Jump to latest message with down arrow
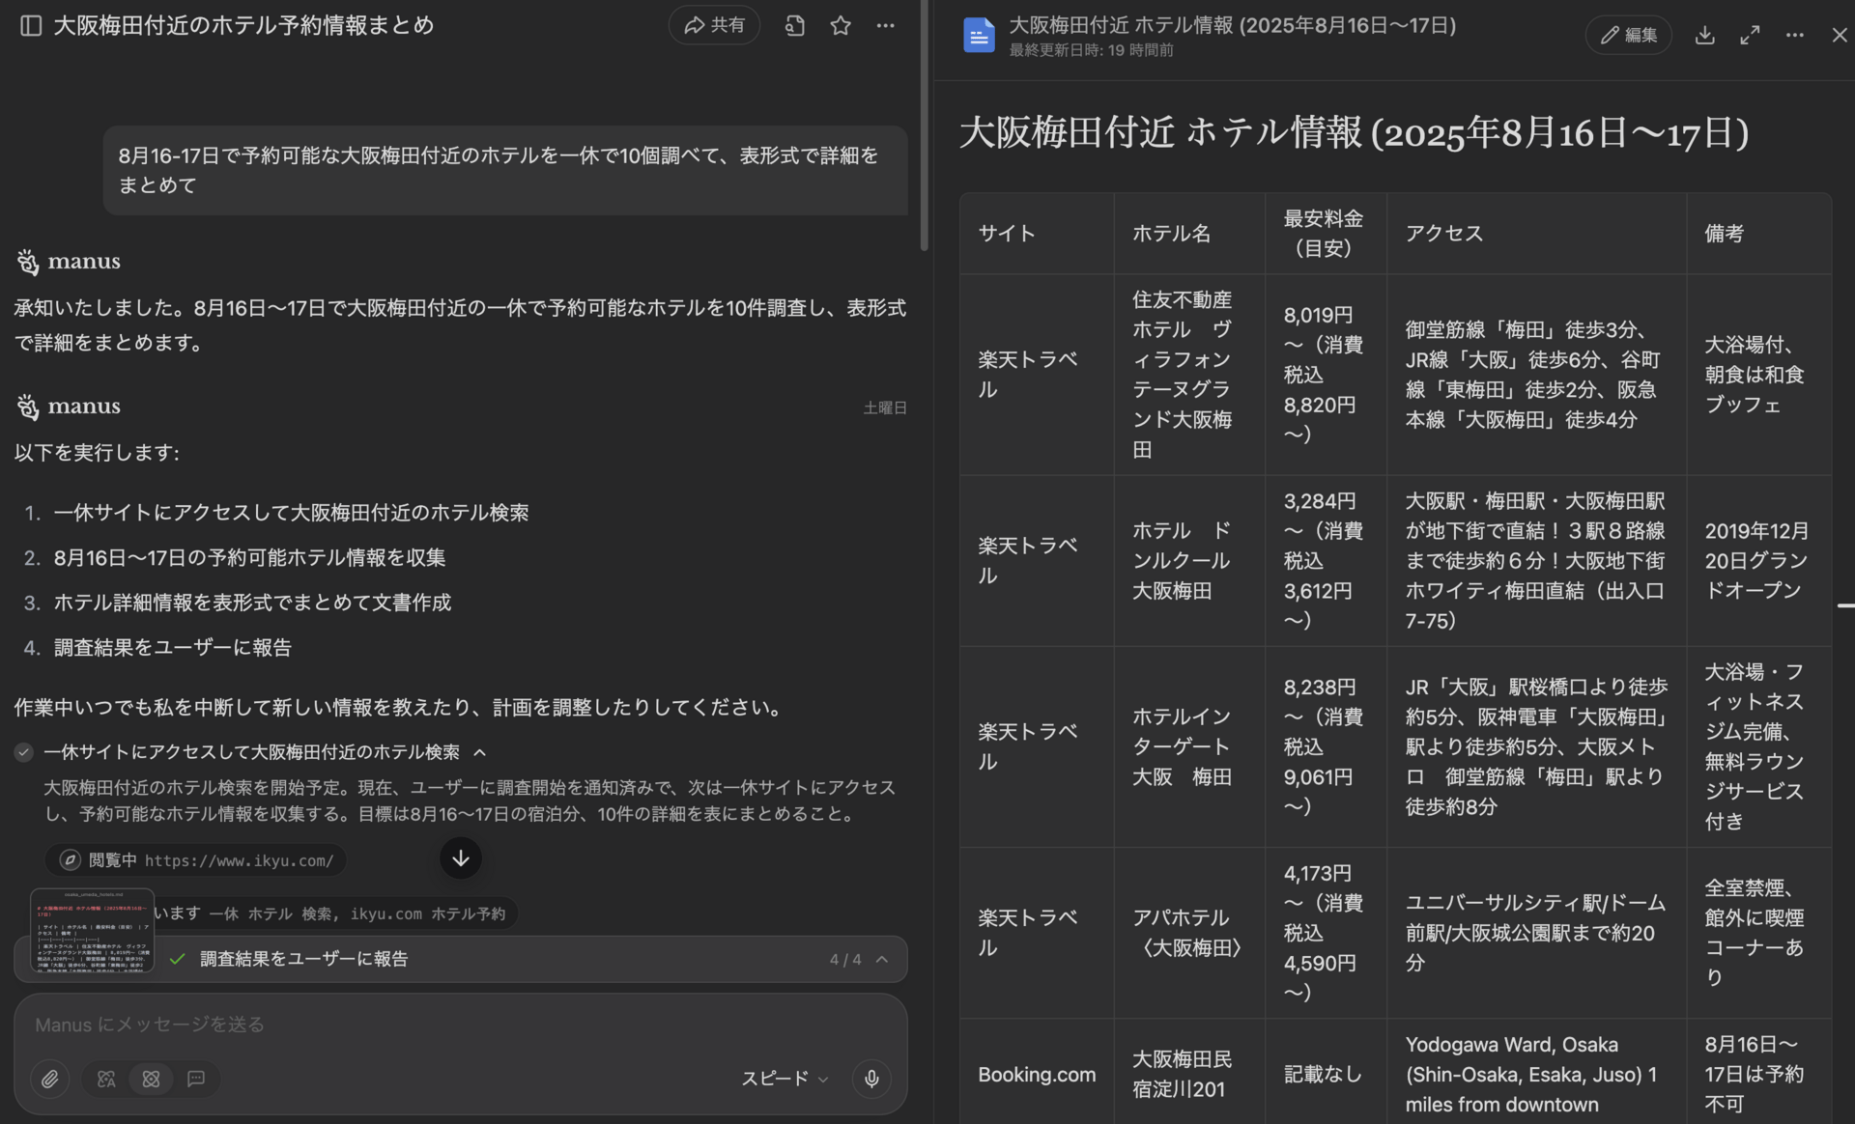 461,857
